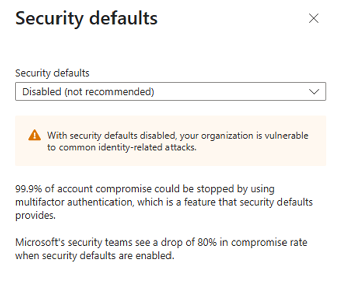Click the "99.9%" statistic text
The width and height of the screenshot is (339, 300).
(28, 189)
